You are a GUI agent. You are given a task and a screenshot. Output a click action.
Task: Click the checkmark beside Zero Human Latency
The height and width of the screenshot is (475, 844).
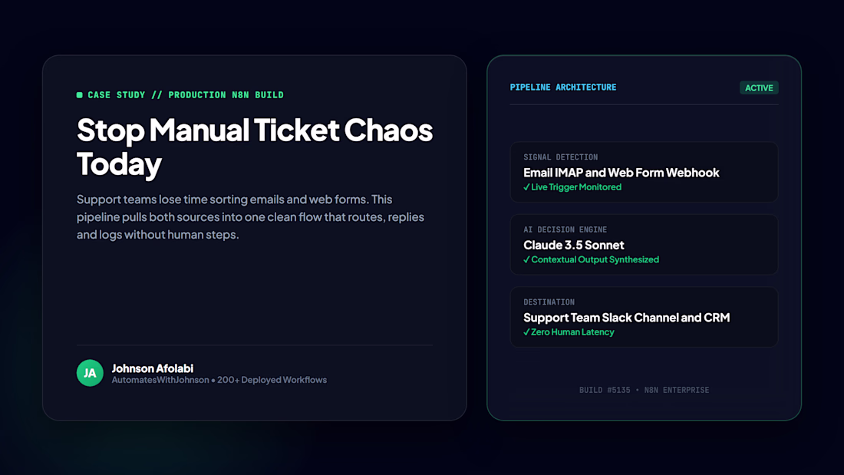(x=526, y=332)
